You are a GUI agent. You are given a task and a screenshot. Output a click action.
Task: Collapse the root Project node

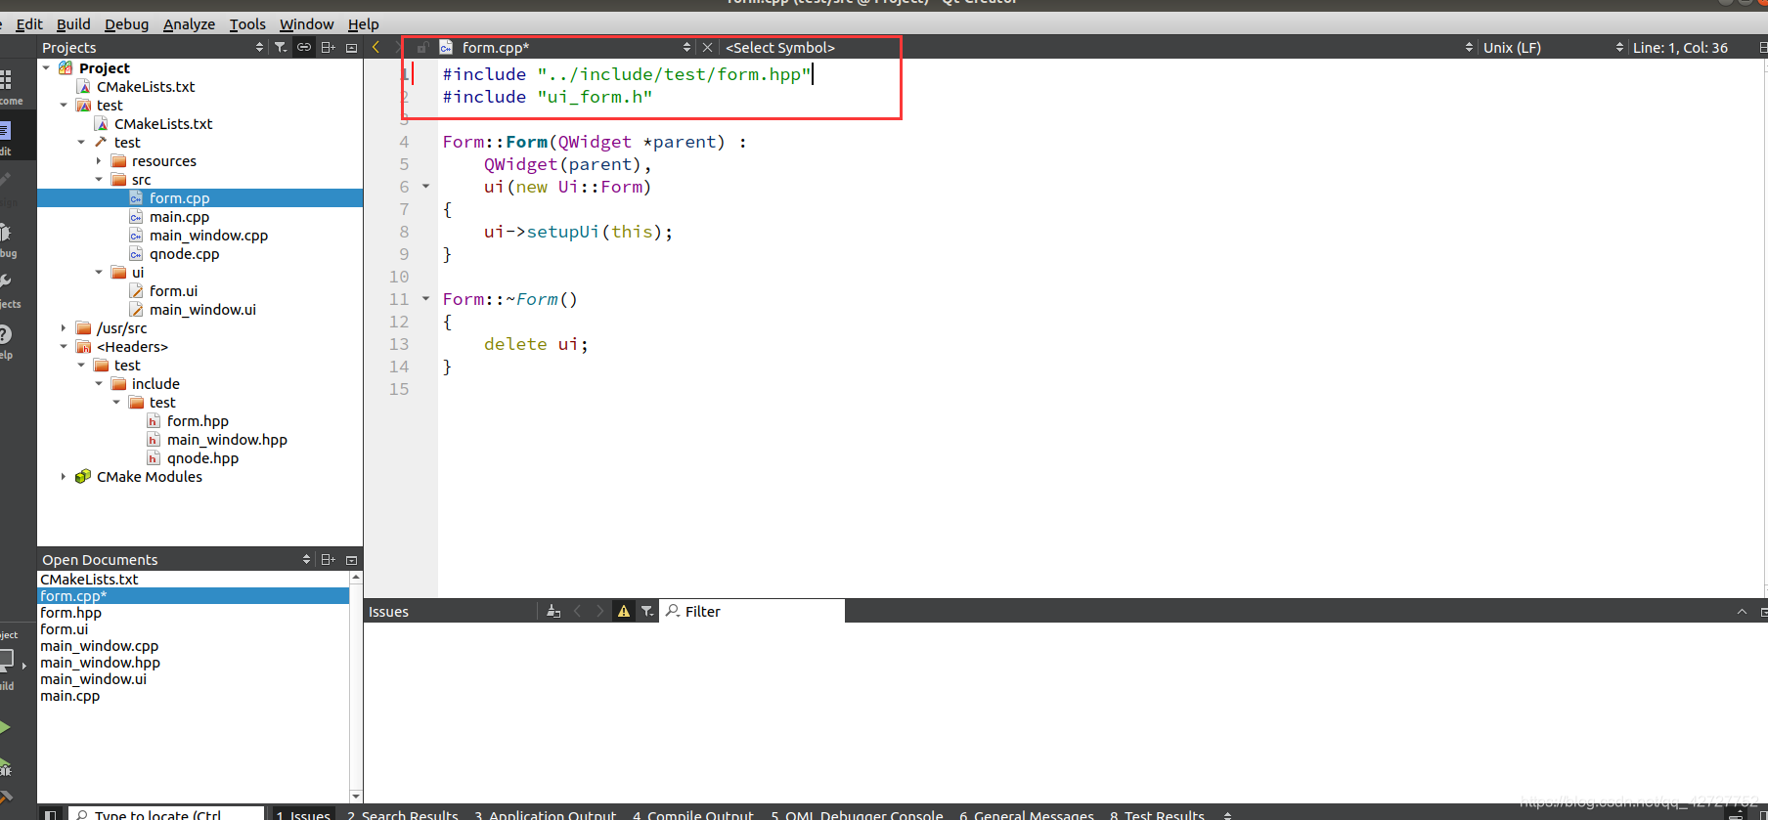[46, 68]
